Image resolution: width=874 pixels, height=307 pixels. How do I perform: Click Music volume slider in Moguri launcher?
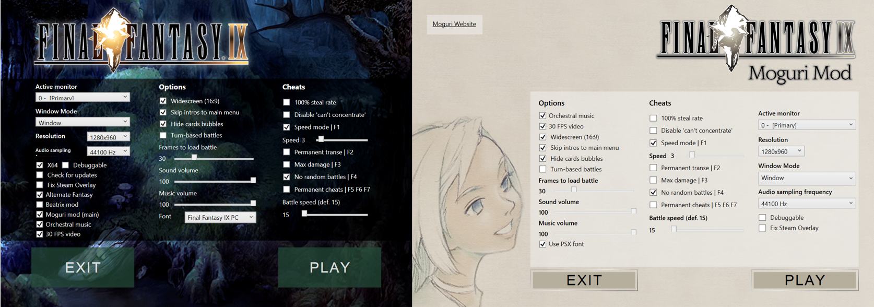[594, 232]
